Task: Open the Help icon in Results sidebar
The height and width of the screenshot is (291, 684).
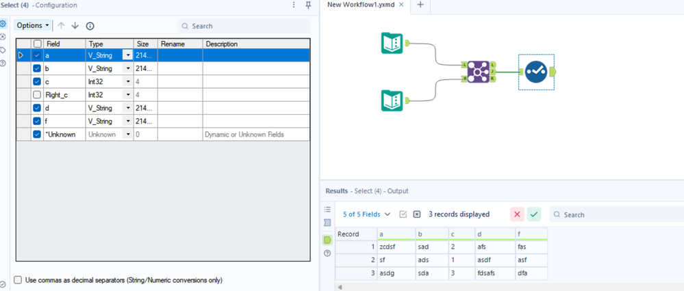Action: click(327, 253)
